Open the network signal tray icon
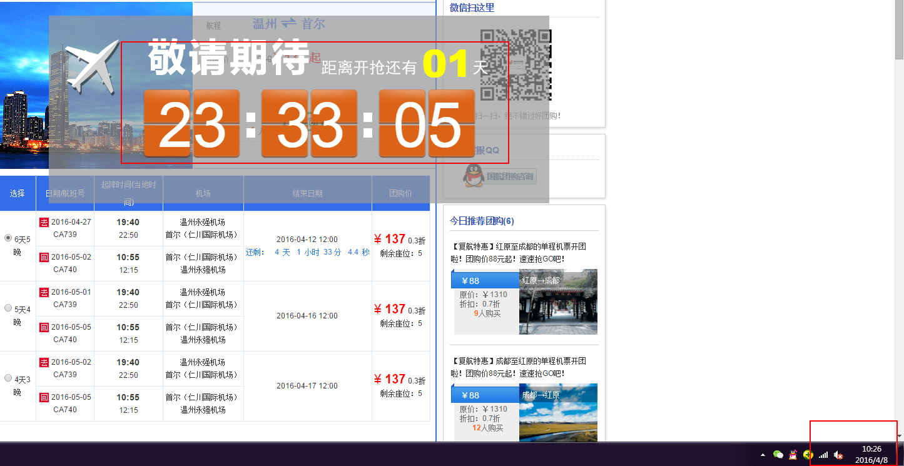The width and height of the screenshot is (904, 466). [823, 455]
